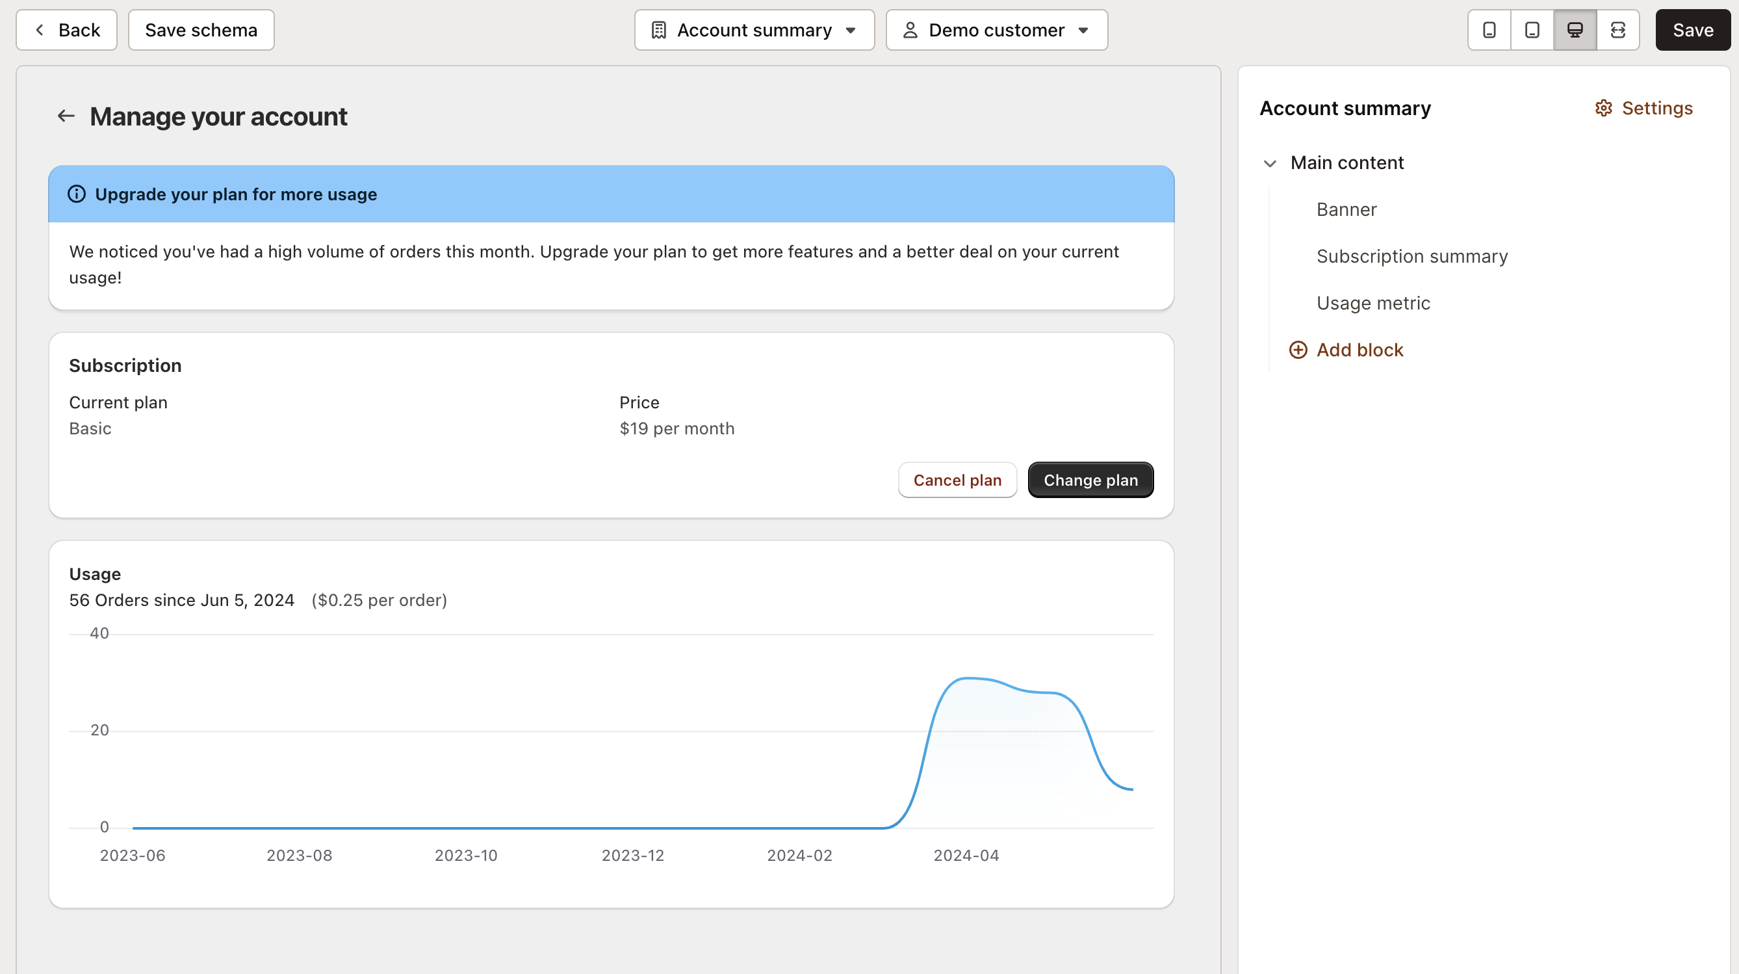The width and height of the screenshot is (1739, 974).
Task: Open the Account summary dropdown
Action: coord(754,30)
